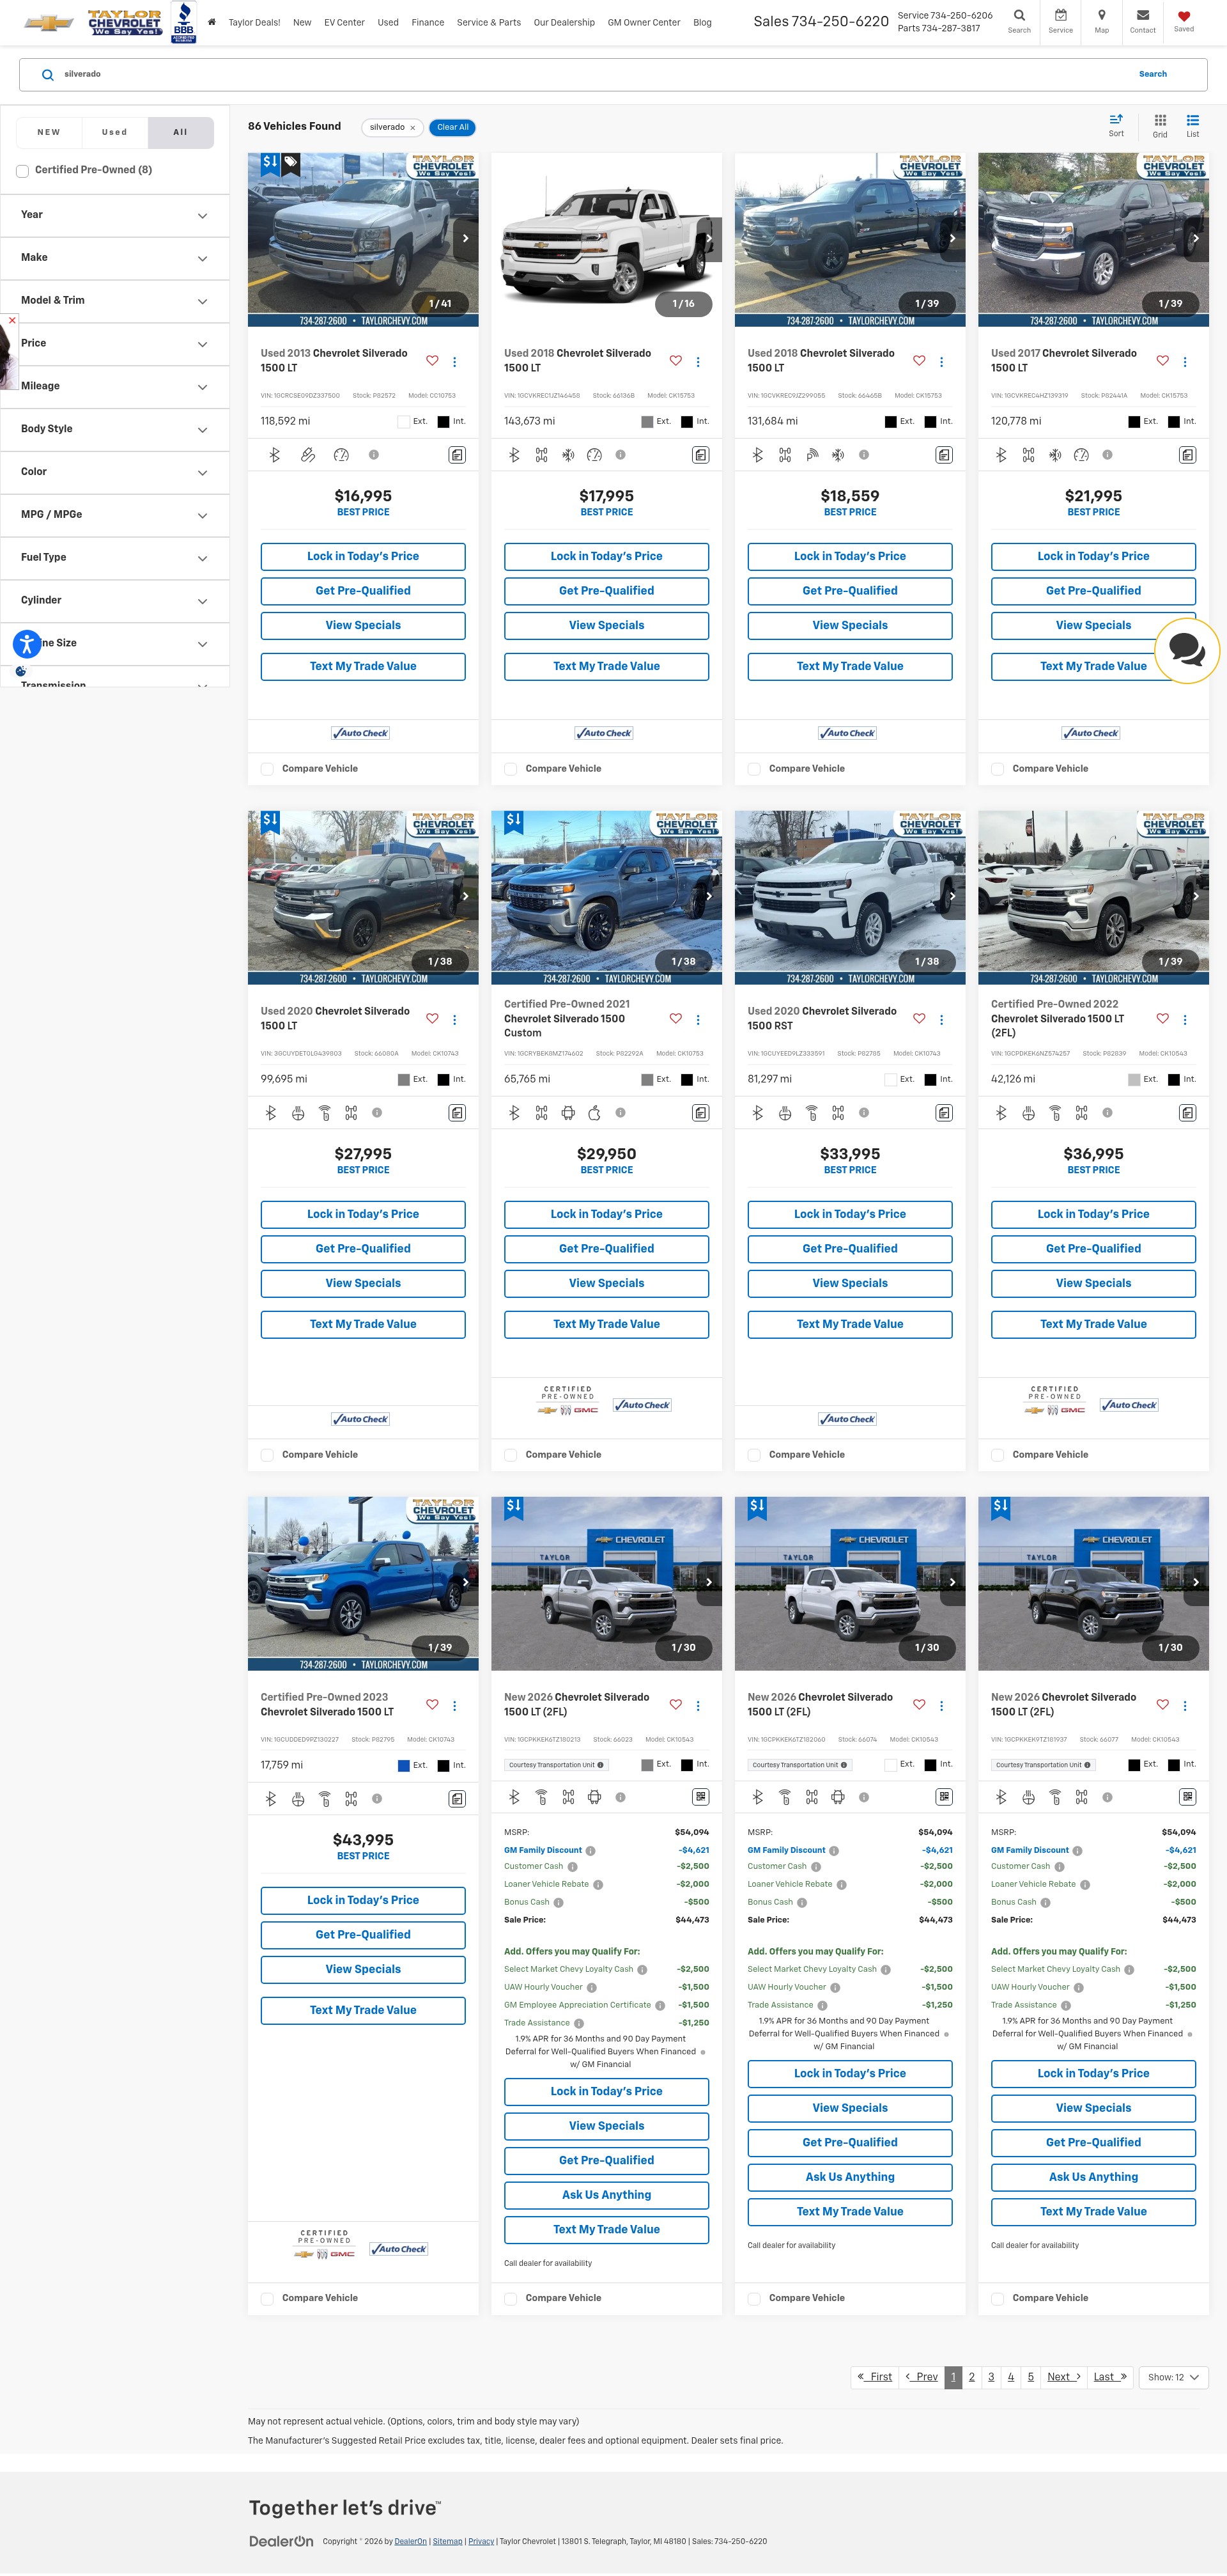Click info icon next to GM Family Discount on first 2026 Silverado
This screenshot has height=2576, width=1227.
(590, 1851)
